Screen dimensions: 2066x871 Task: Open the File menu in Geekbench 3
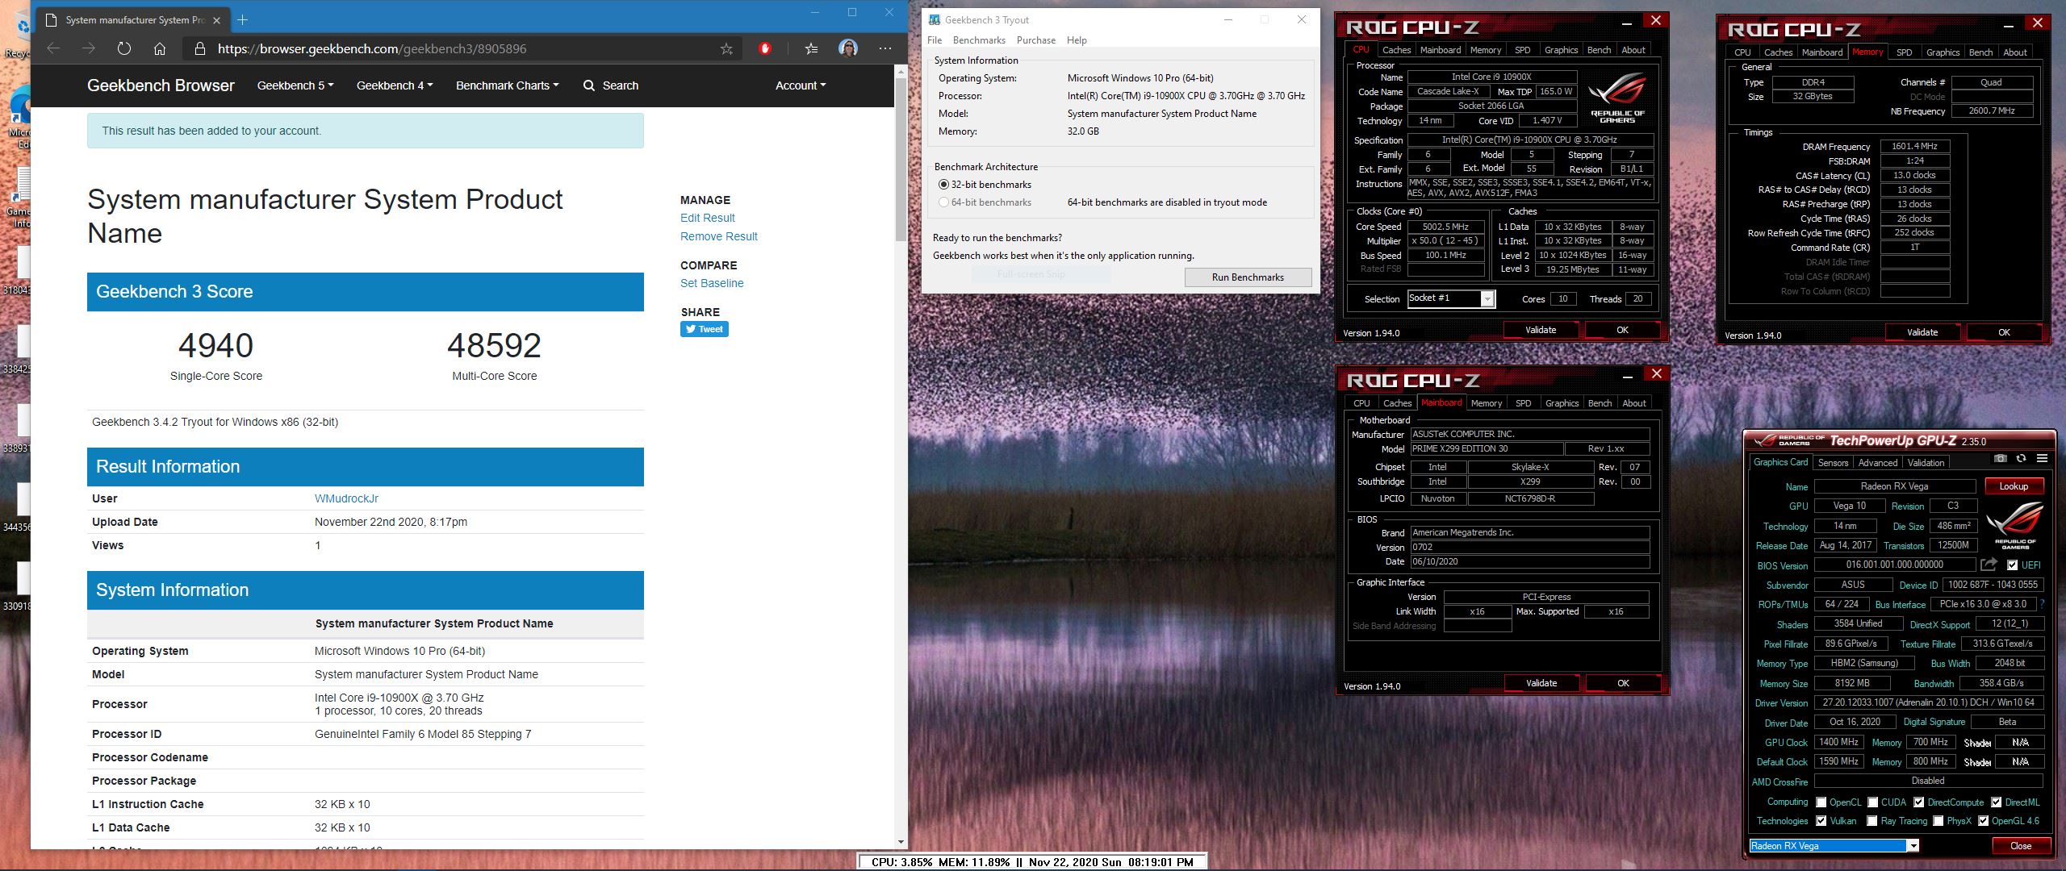point(935,40)
